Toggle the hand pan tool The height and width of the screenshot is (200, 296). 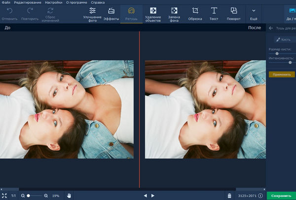click(x=69, y=196)
